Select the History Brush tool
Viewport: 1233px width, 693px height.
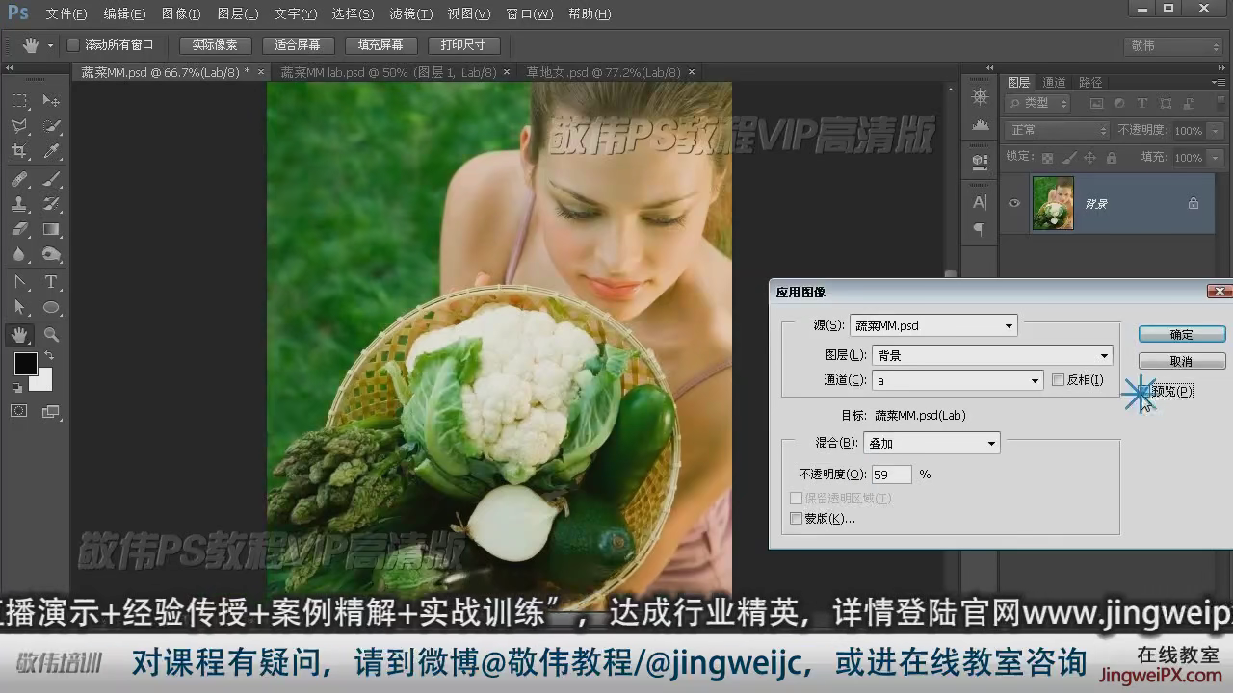(51, 204)
